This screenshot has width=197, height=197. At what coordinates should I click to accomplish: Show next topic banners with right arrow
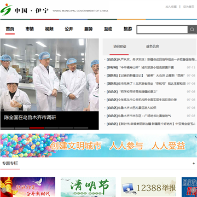coord(194,190)
